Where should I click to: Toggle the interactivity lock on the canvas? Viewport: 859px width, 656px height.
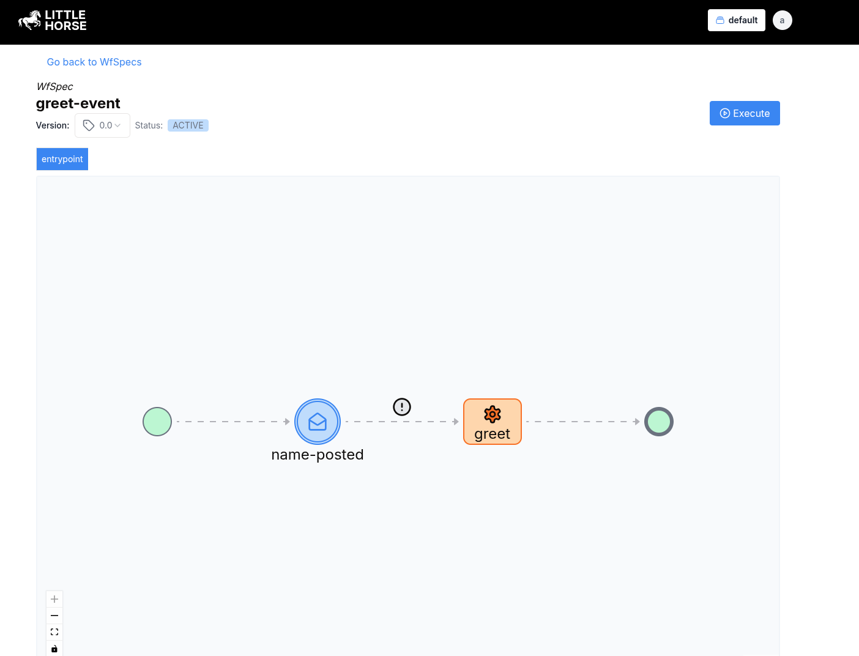54,648
